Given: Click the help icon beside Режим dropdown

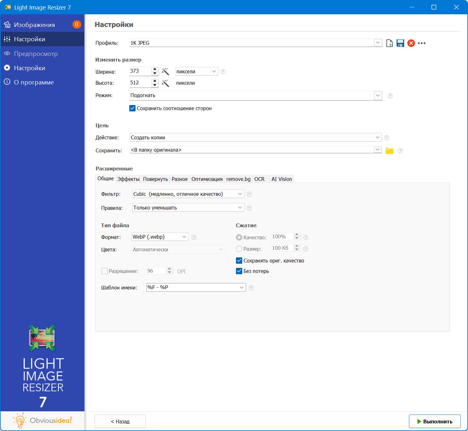Looking at the screenshot, I should point(390,96).
